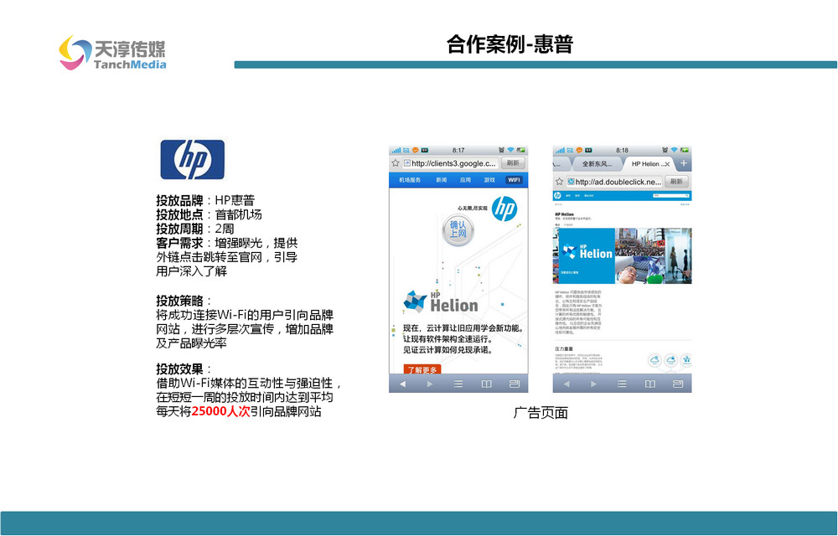Click the slide title 合作案例-惠普
Viewport: 838px width, 536px height.
tap(510, 44)
